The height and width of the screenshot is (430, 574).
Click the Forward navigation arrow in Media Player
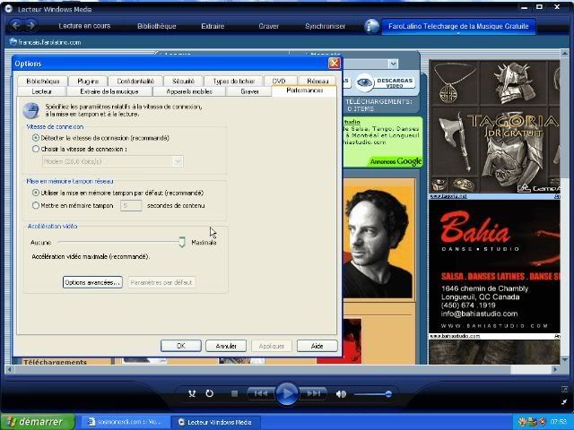(x=31, y=26)
